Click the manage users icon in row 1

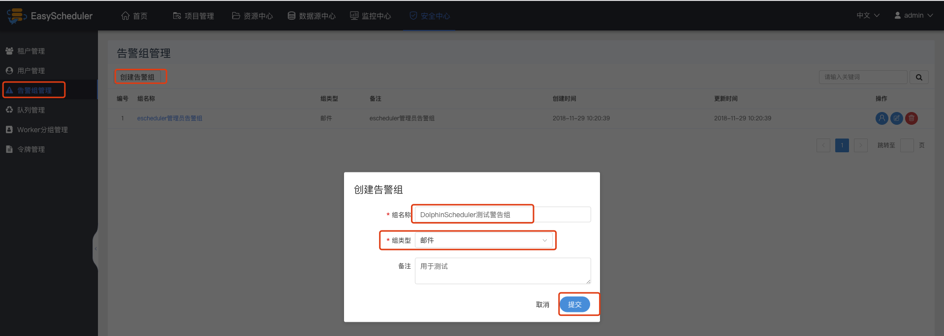882,118
